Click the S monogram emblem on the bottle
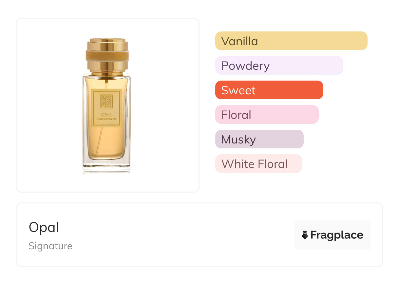This screenshot has height=283, width=399. [106, 102]
